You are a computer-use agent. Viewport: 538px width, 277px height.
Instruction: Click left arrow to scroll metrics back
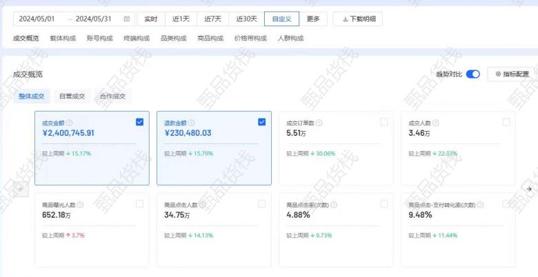tap(20, 189)
